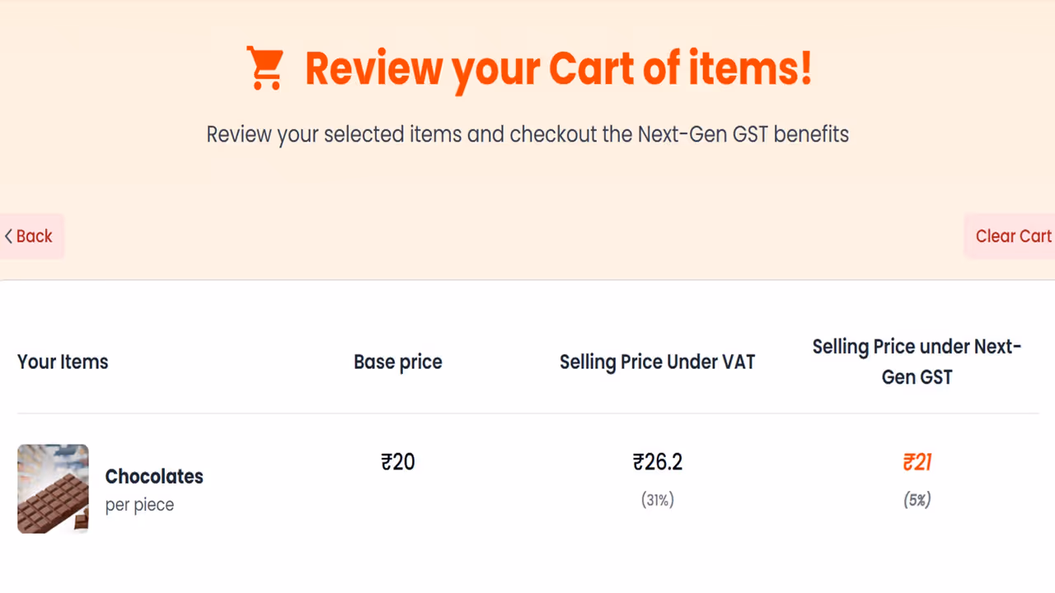
Task: Empty the cart with Clear Cart
Action: [1012, 236]
